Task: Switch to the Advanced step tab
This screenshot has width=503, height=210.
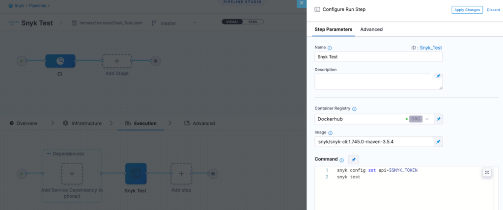Action: pyautogui.click(x=371, y=29)
